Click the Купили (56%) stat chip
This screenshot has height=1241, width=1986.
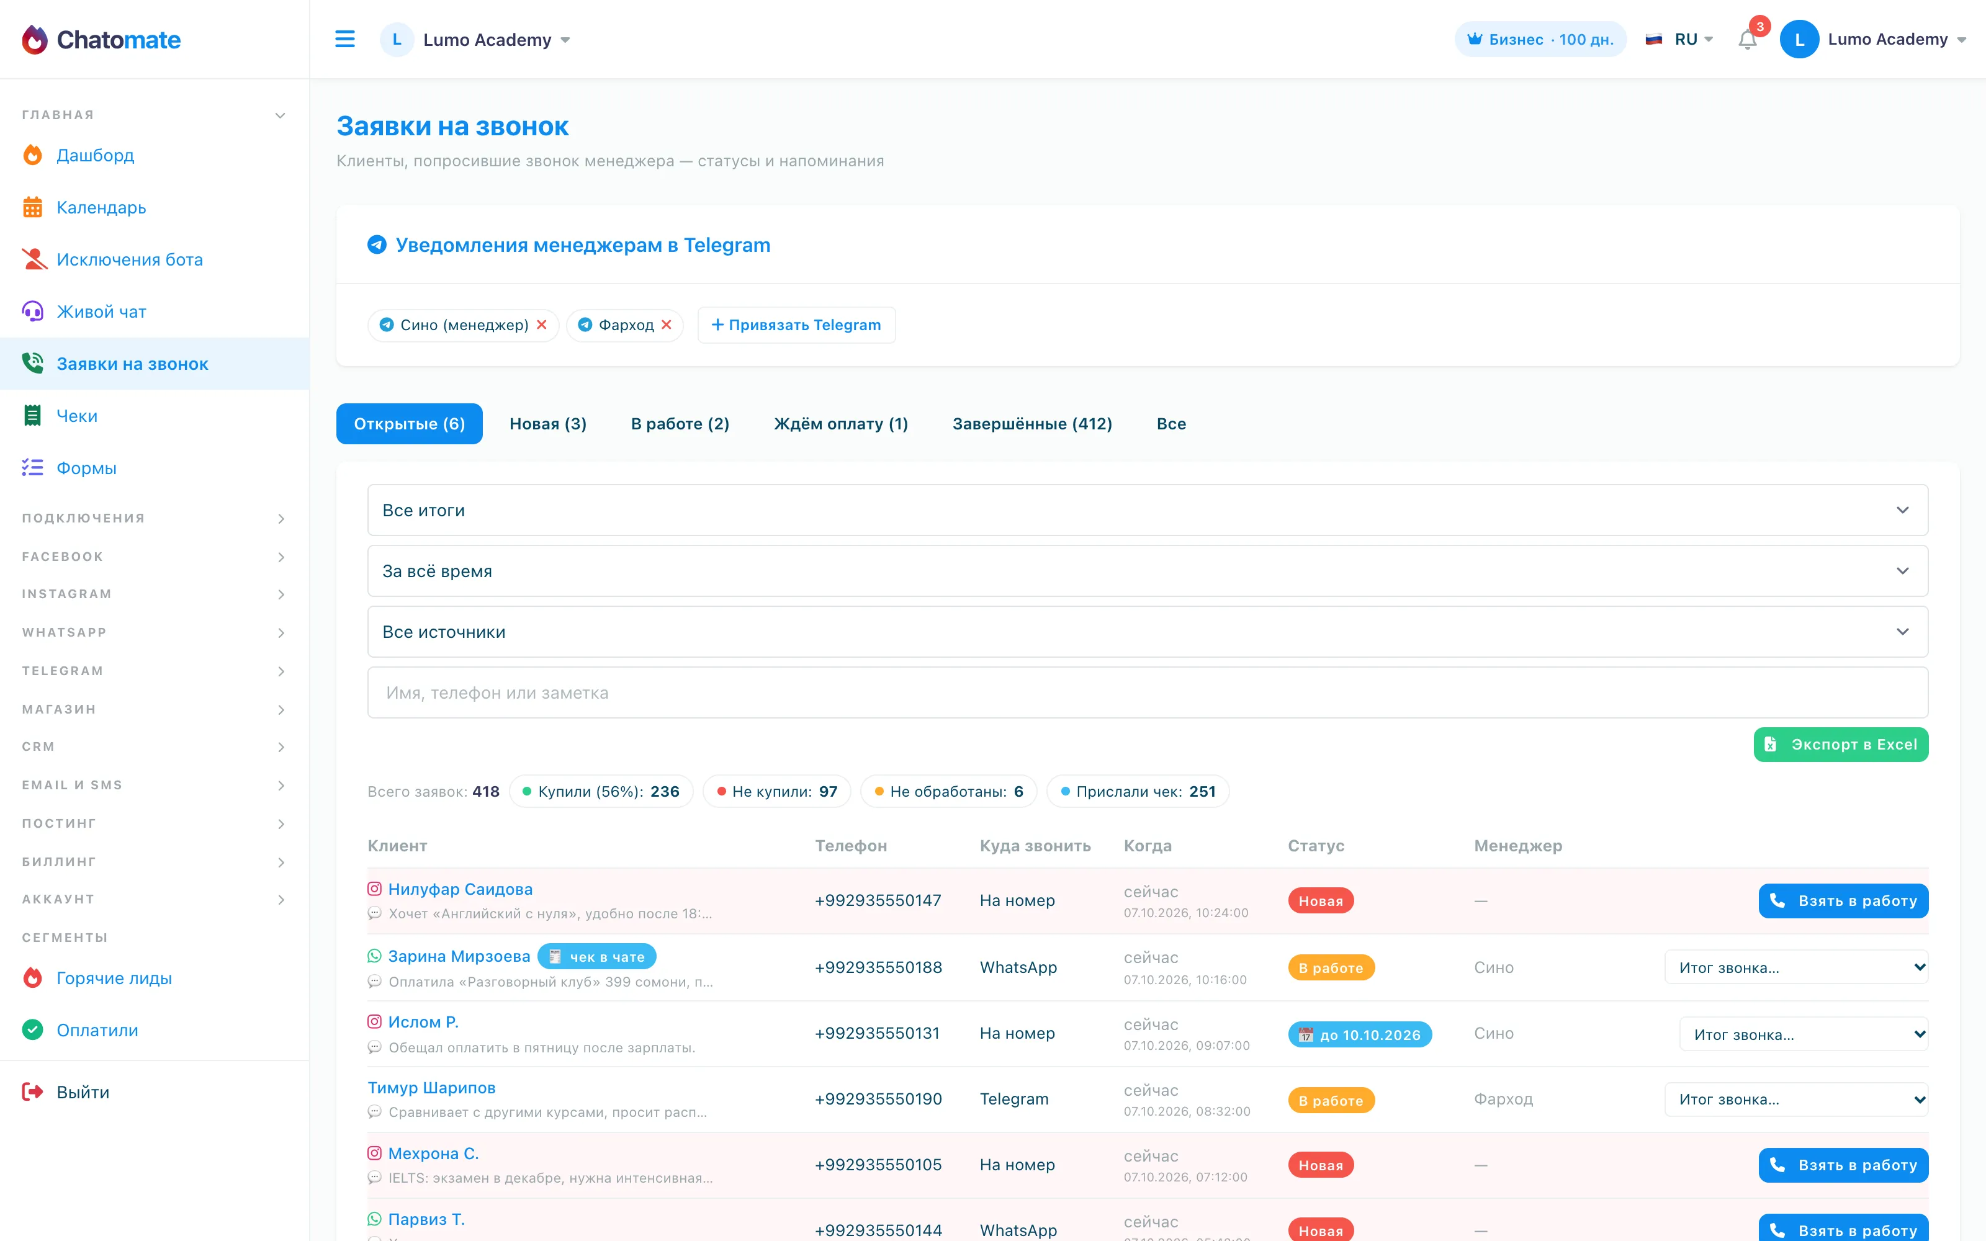(x=601, y=791)
